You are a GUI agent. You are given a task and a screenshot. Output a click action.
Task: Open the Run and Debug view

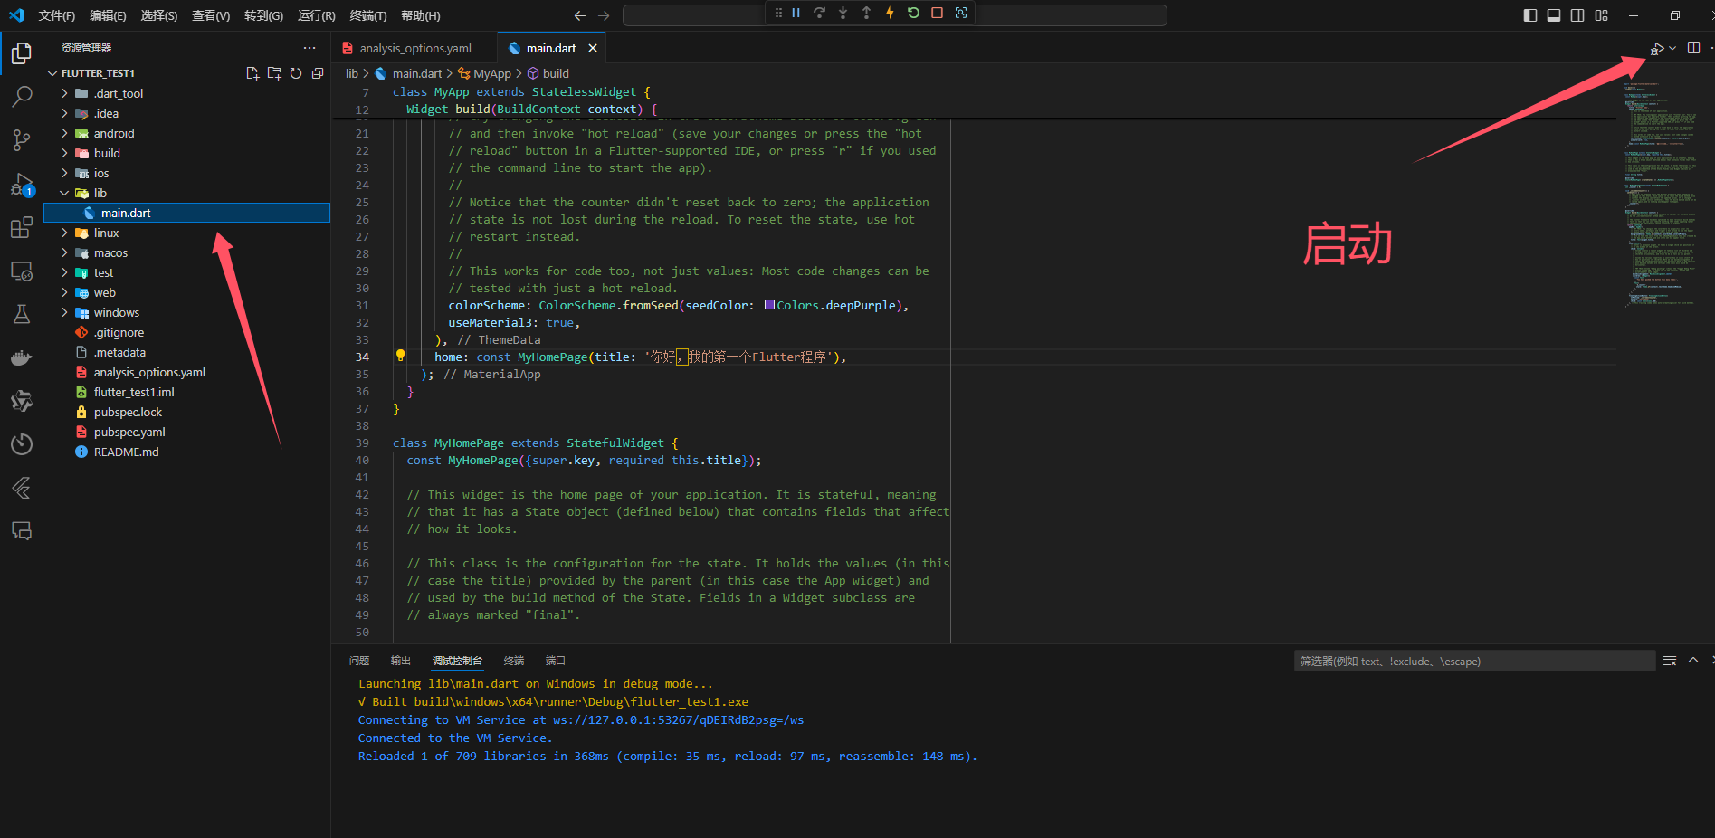[22, 185]
